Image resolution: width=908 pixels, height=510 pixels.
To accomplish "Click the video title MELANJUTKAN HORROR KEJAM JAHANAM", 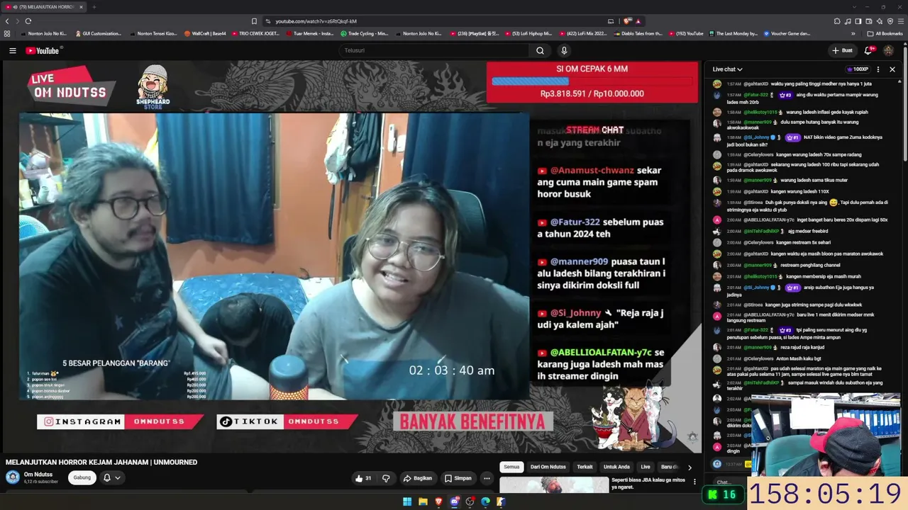I will click(x=101, y=462).
